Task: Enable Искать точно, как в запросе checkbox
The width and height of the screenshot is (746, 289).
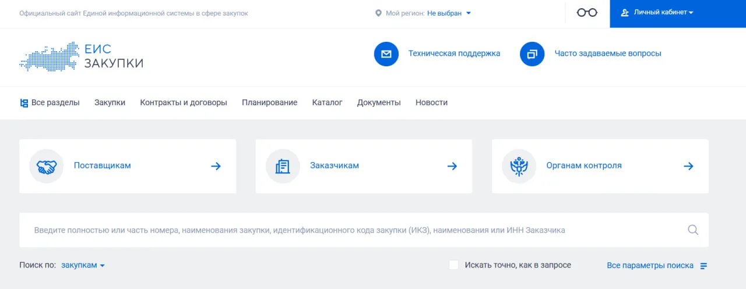Action: 453,265
